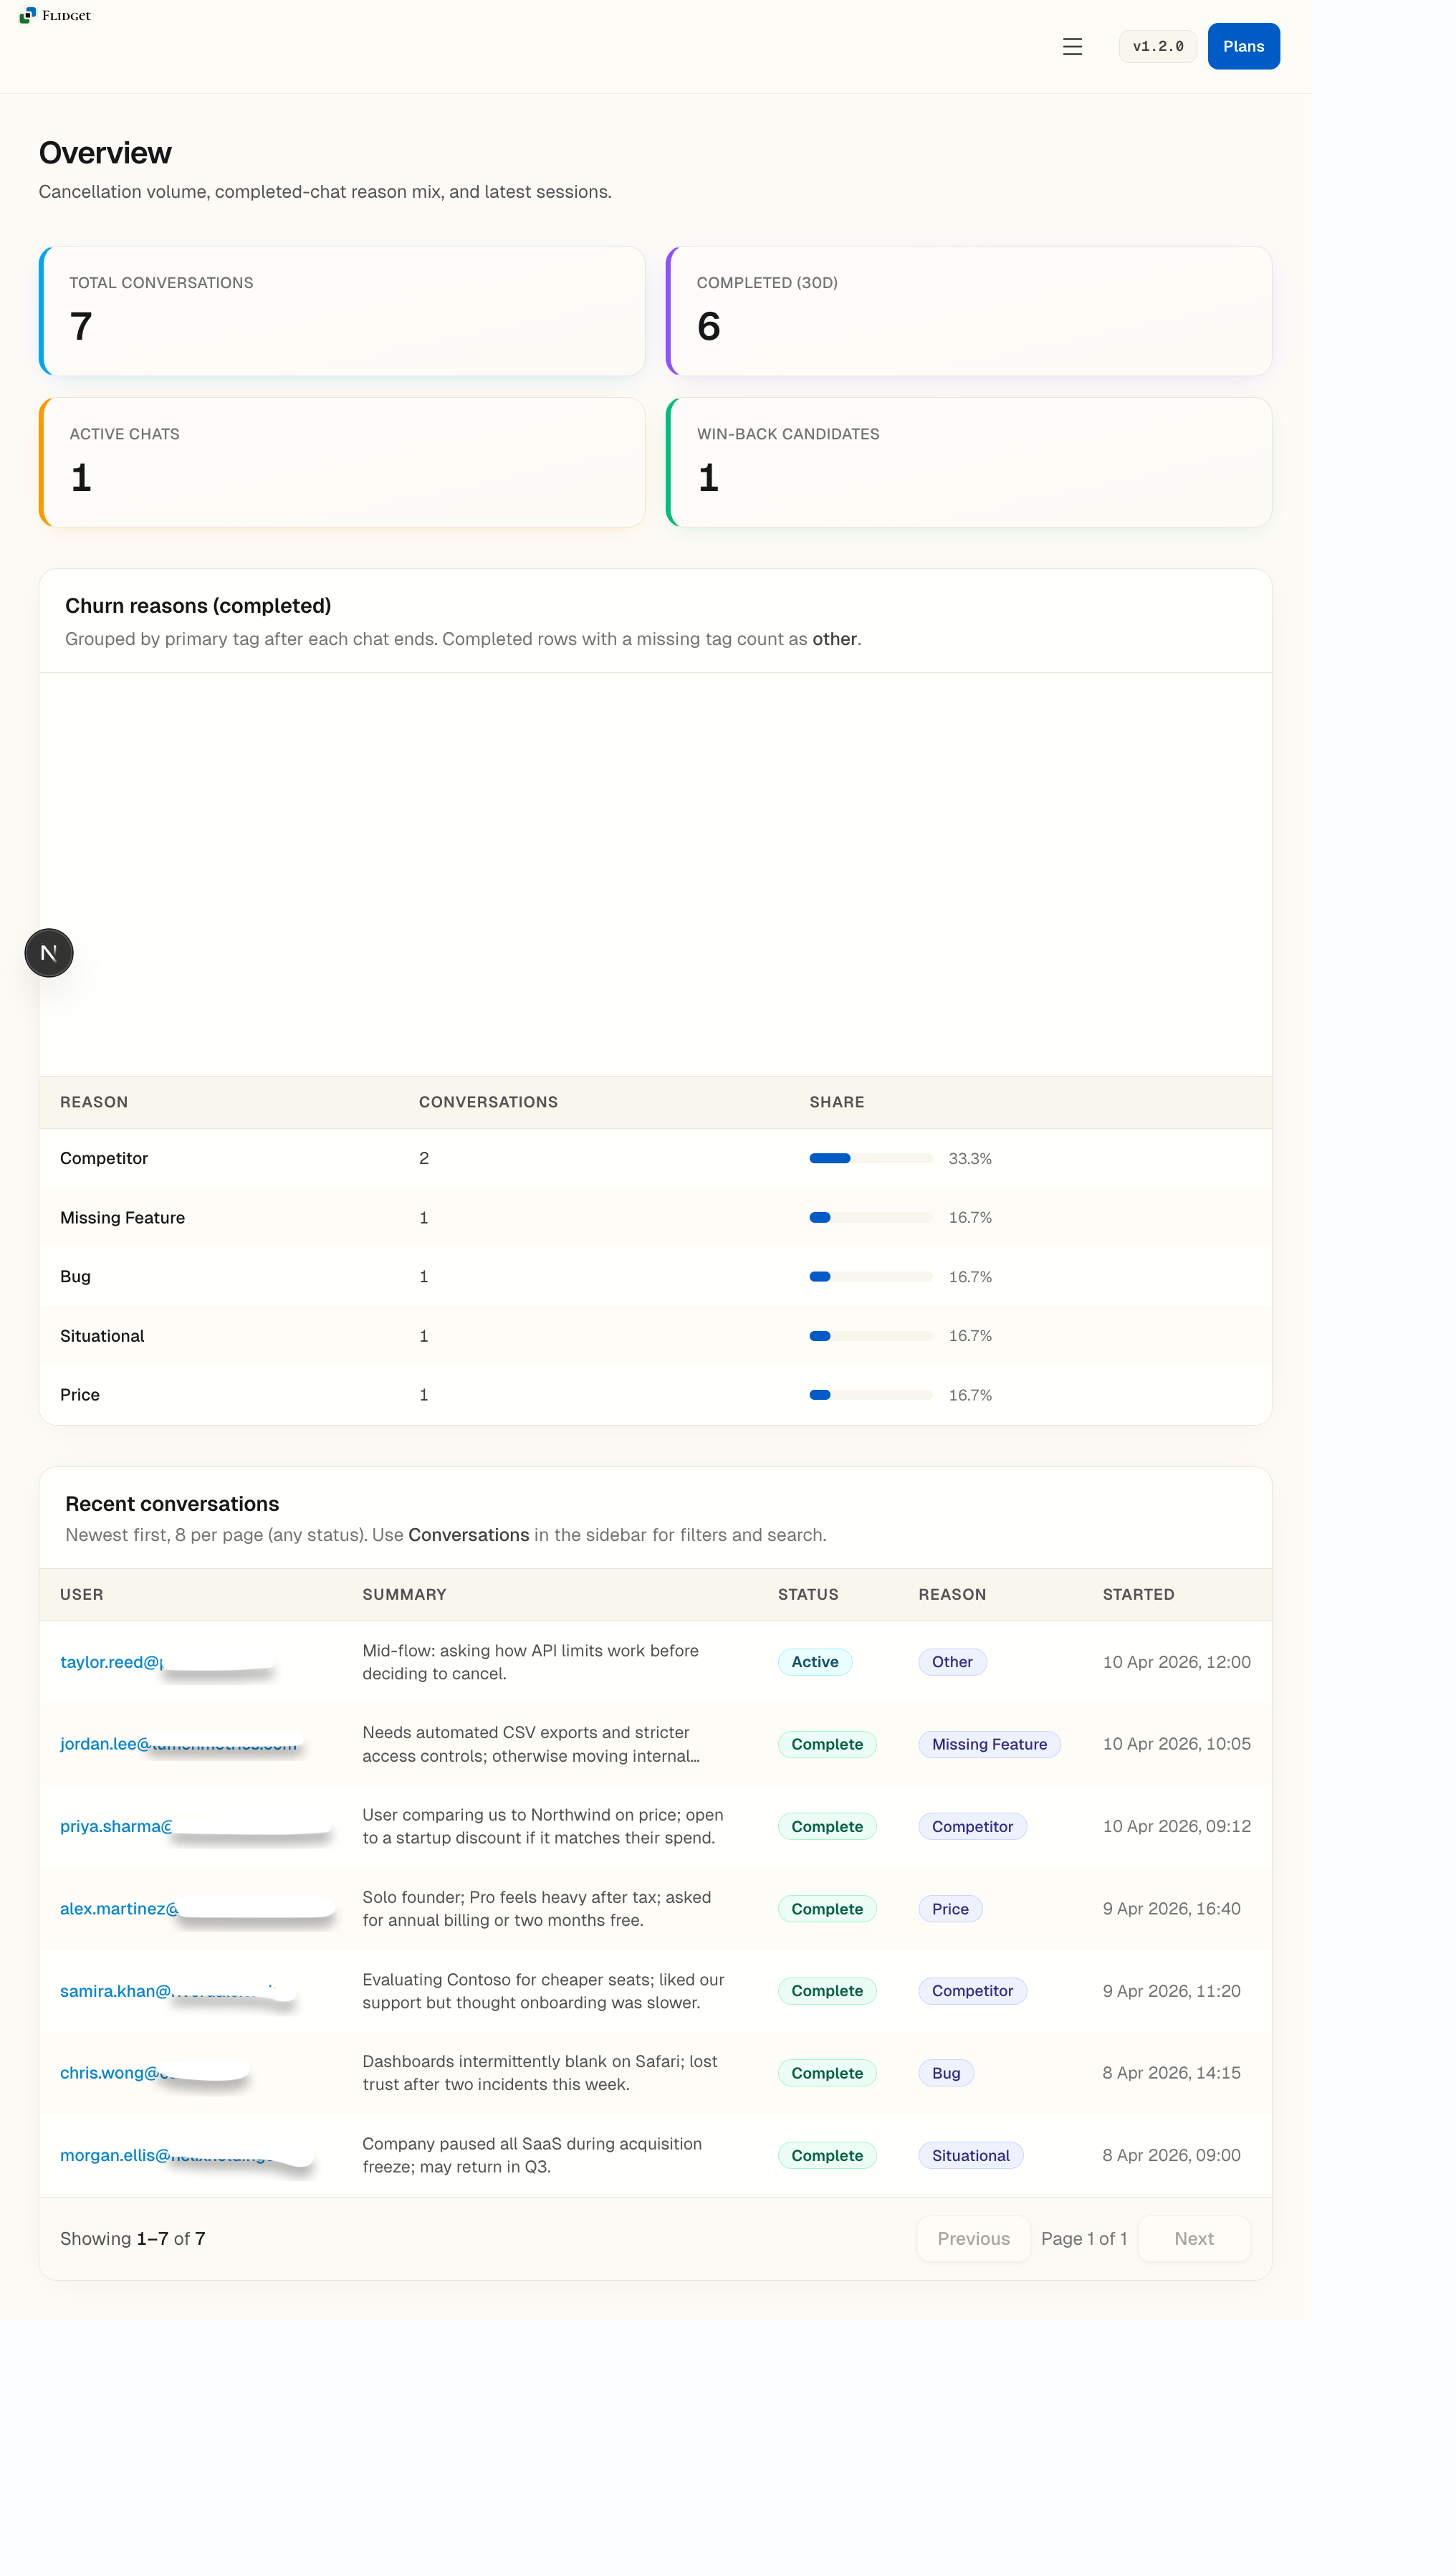
Task: Click the Missing Feature reason tag
Action: tap(988, 1743)
